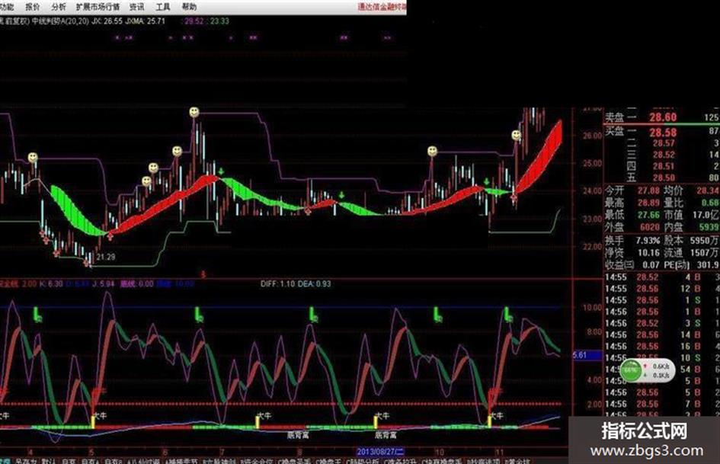Click the 28.57 buy-two price
The height and width of the screenshot is (464, 720).
pyautogui.click(x=664, y=143)
